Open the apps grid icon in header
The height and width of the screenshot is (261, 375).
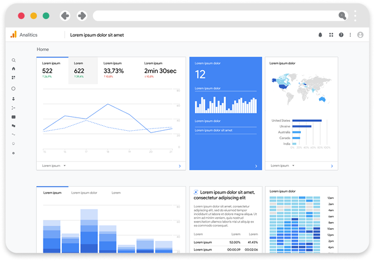tap(331, 35)
